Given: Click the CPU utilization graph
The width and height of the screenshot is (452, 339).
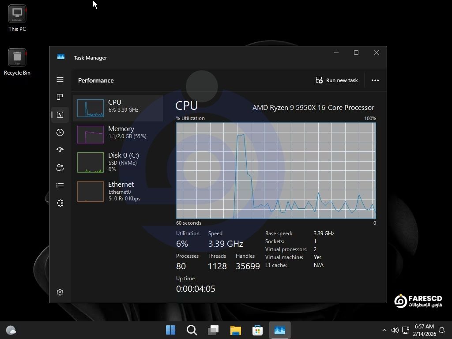Looking at the screenshot, I should tap(276, 170).
